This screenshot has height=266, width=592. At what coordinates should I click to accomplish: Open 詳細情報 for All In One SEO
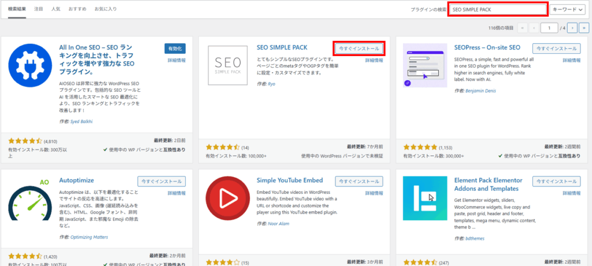click(177, 60)
